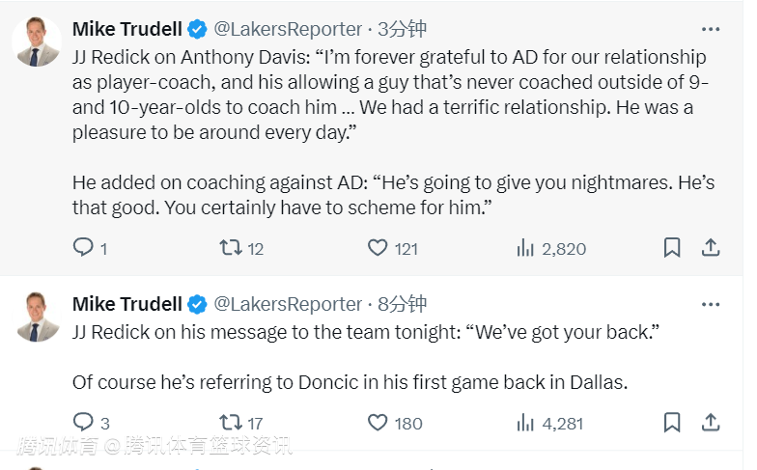Share the Doncic Dallas tweet
The height and width of the screenshot is (470, 757).
click(x=711, y=422)
